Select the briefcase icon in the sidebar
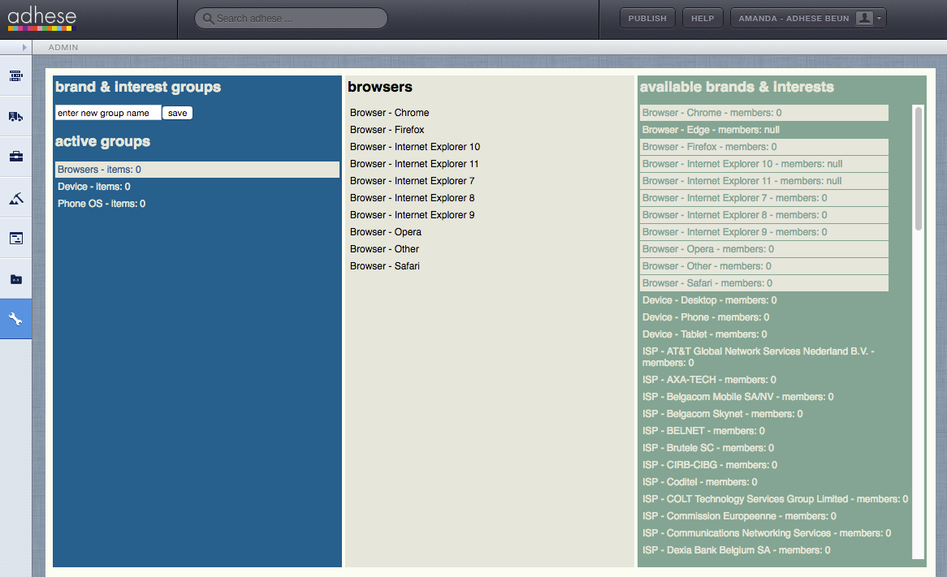The height and width of the screenshot is (577, 947). point(15,157)
